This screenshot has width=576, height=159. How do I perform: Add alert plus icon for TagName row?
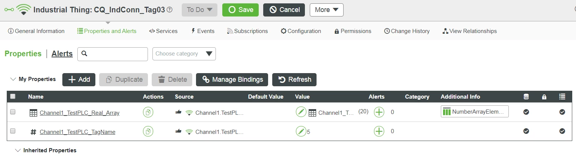coord(379,131)
